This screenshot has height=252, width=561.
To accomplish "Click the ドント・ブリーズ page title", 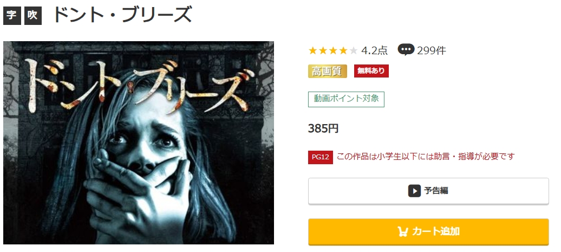I will [x=122, y=15].
